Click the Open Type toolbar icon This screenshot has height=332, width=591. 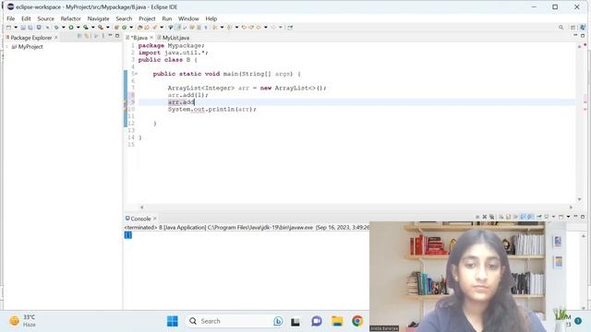(139, 27)
